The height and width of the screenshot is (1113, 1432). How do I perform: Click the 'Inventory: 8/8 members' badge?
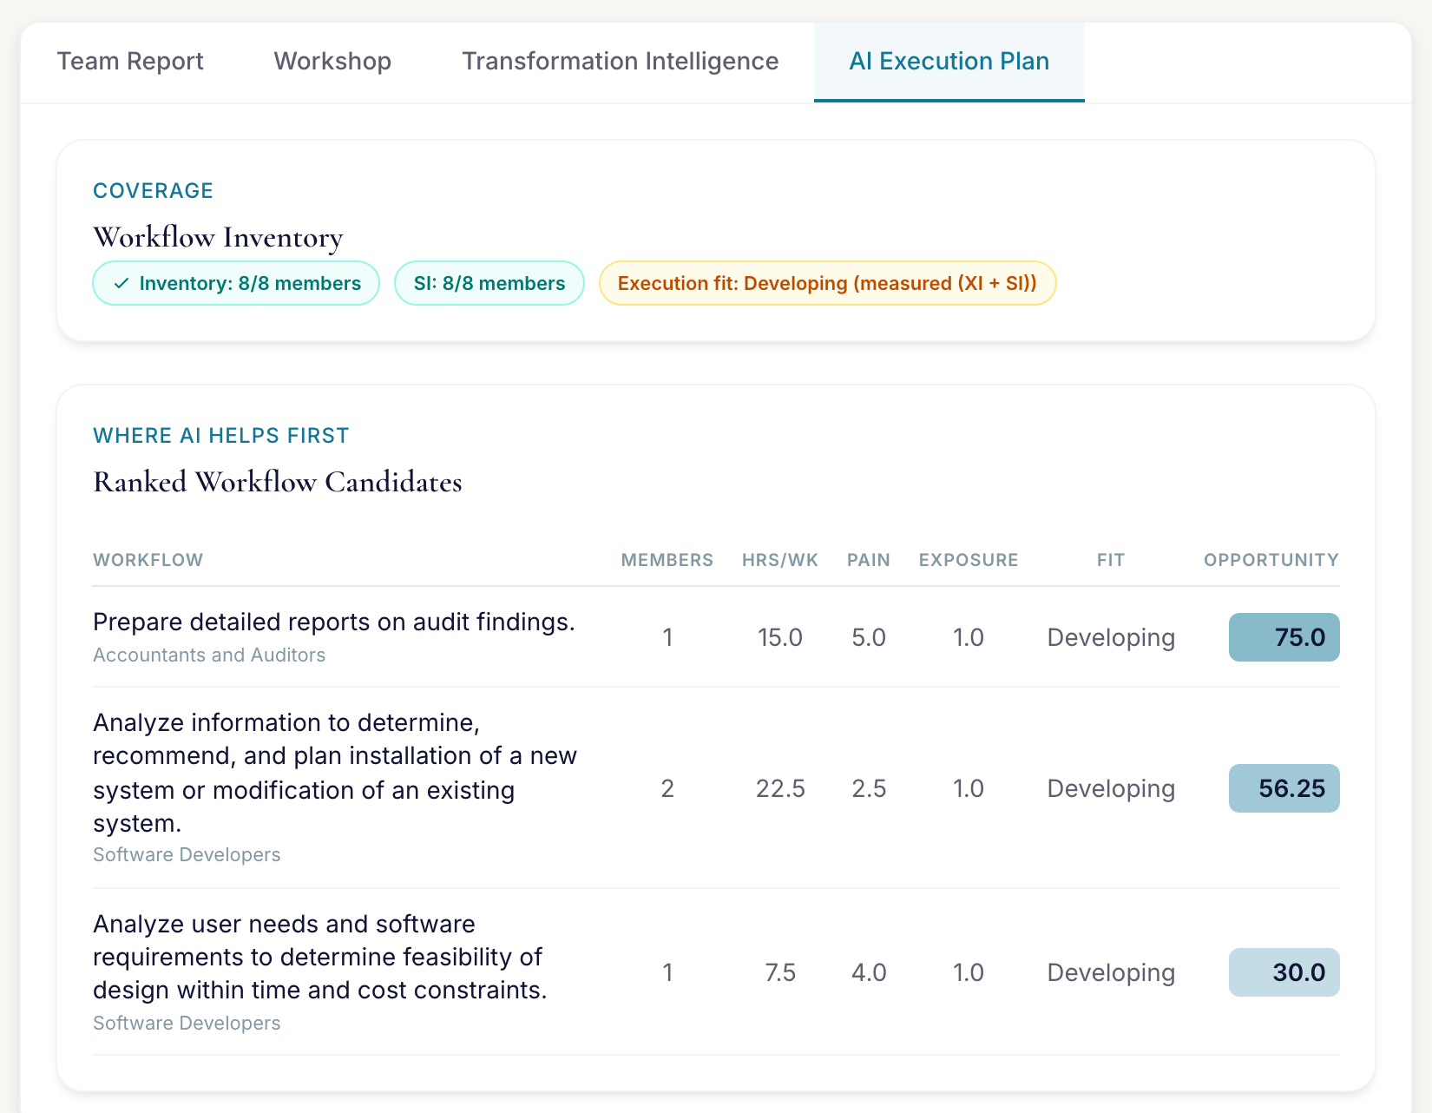tap(236, 283)
